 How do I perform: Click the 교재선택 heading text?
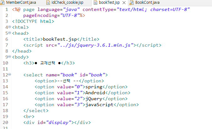tap(48, 63)
